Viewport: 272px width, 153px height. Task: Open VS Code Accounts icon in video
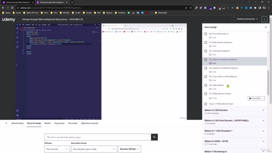[x=17, y=110]
